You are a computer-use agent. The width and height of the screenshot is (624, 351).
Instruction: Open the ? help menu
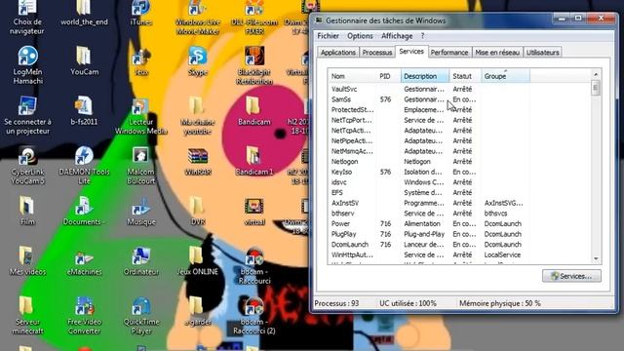(422, 36)
